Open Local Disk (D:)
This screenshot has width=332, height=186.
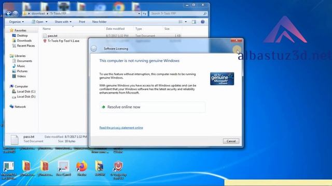pos(26,97)
